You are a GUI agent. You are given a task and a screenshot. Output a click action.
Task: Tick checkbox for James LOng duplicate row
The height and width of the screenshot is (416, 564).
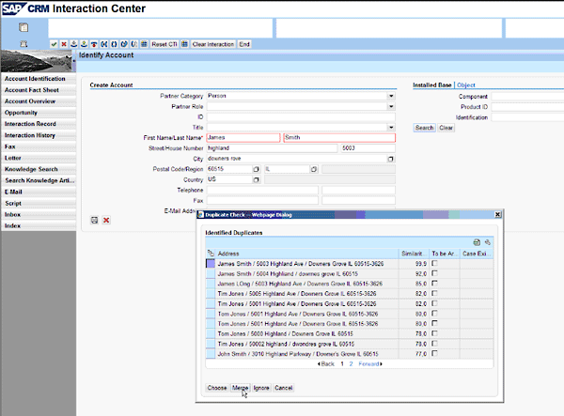pyautogui.click(x=435, y=285)
